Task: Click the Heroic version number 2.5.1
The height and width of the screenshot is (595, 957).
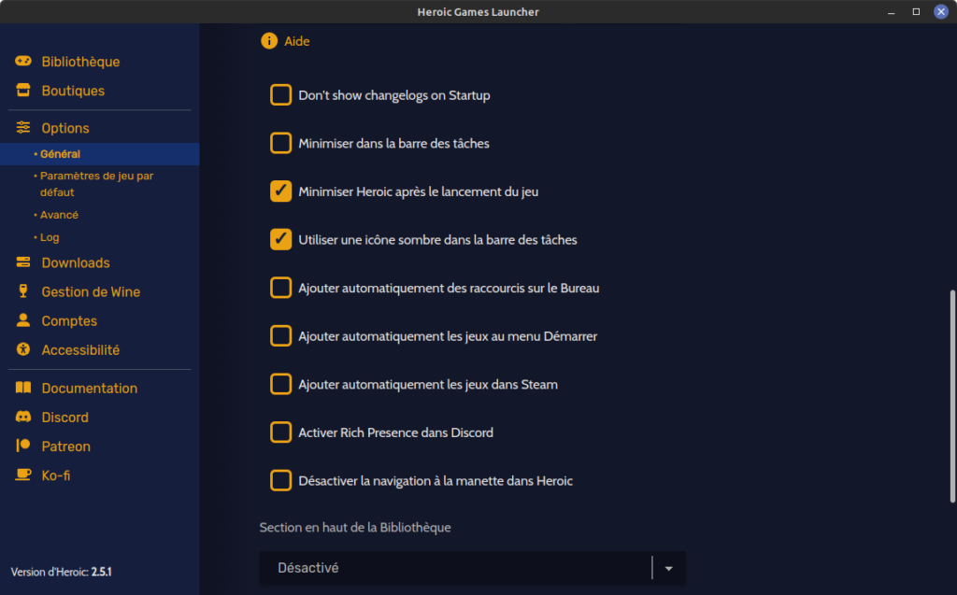Action: tap(101, 572)
